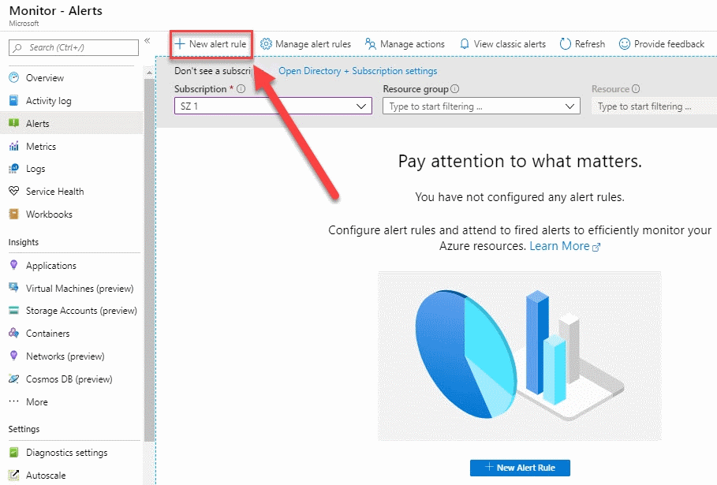The width and height of the screenshot is (717, 485).
Task: Click Networks (preview) label
Action: point(65,356)
